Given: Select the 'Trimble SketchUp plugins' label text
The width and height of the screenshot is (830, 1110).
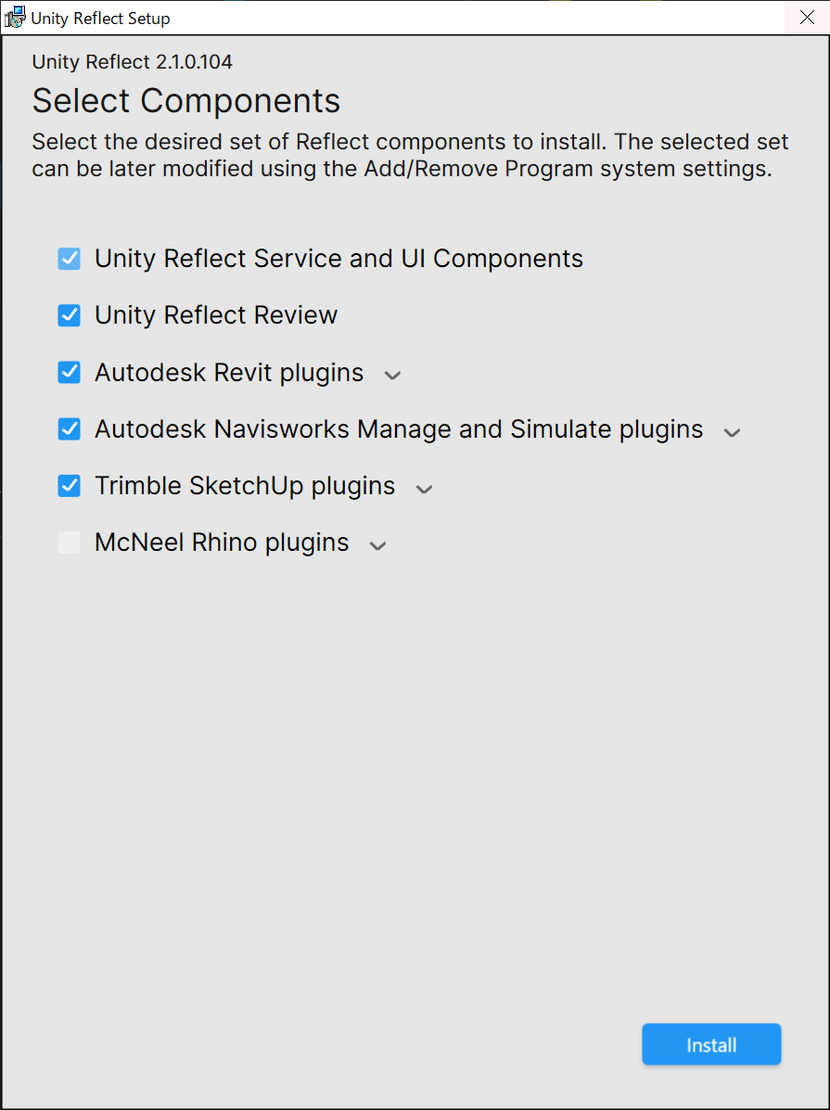Looking at the screenshot, I should (245, 486).
